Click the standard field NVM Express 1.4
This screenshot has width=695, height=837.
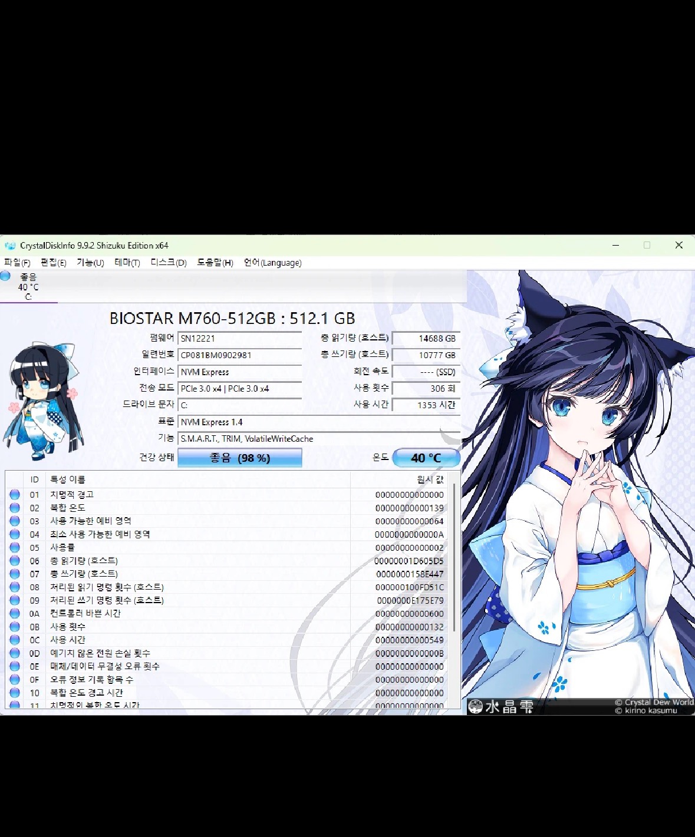pyautogui.click(x=319, y=422)
